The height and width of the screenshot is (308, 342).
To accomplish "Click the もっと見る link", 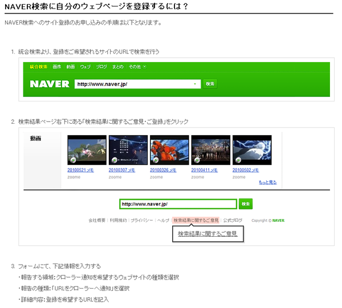I will pyautogui.click(x=268, y=182).
